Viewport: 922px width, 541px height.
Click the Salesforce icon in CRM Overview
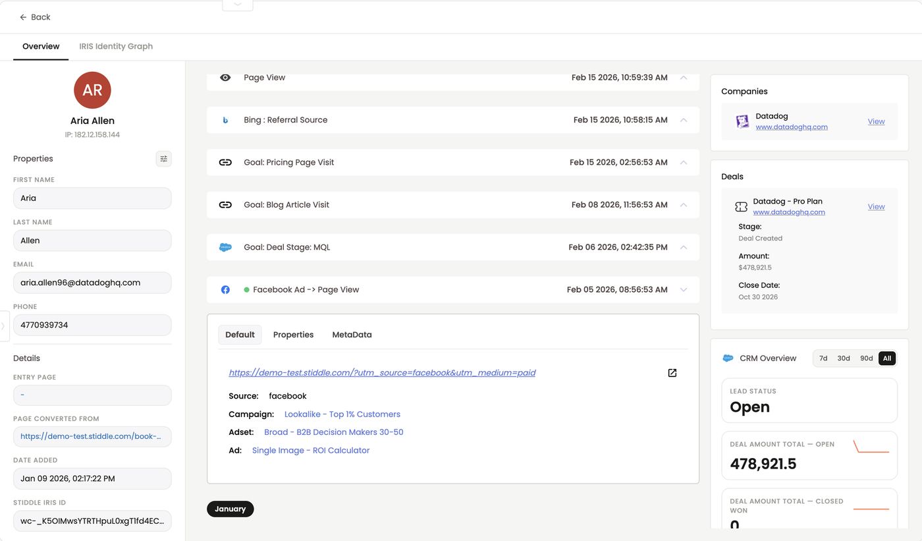click(x=728, y=358)
